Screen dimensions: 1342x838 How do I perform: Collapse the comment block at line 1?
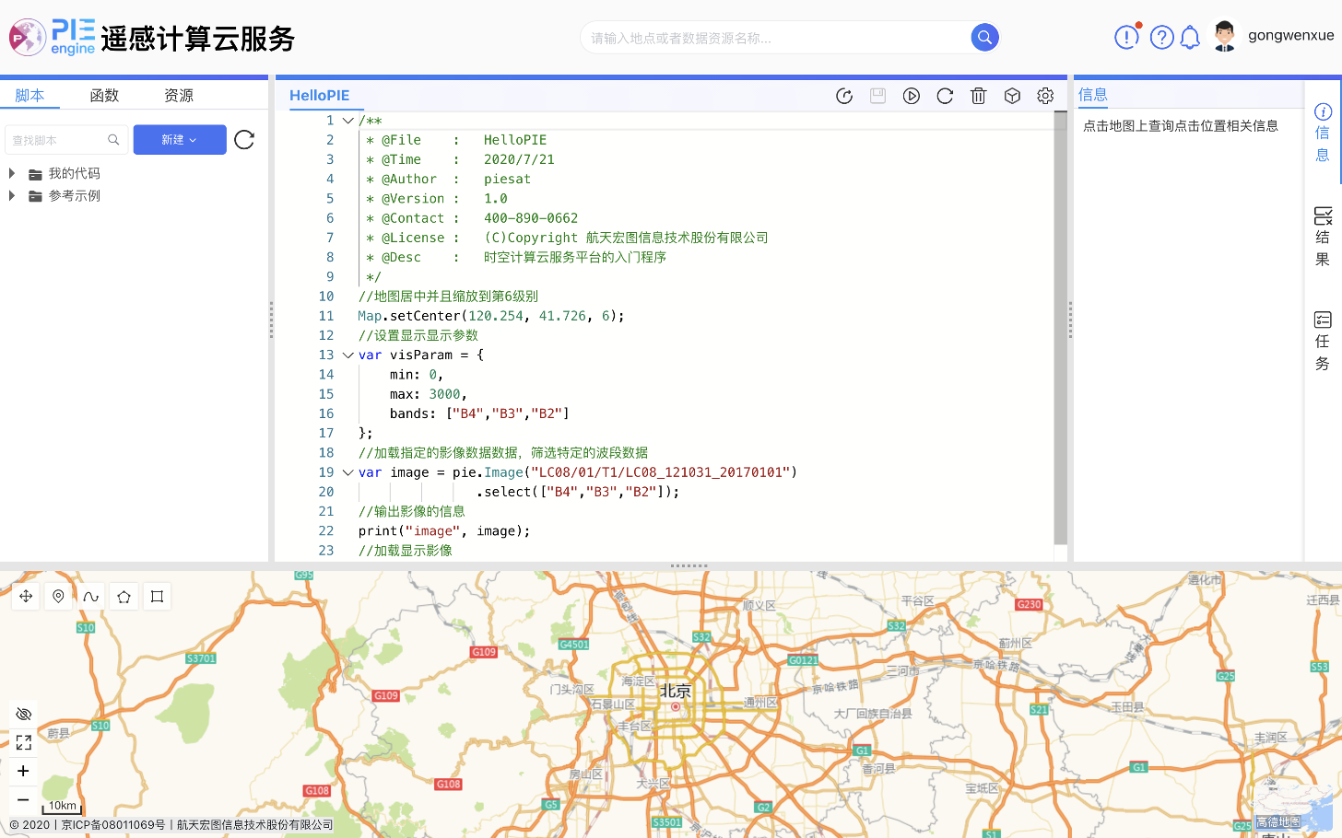(x=347, y=121)
